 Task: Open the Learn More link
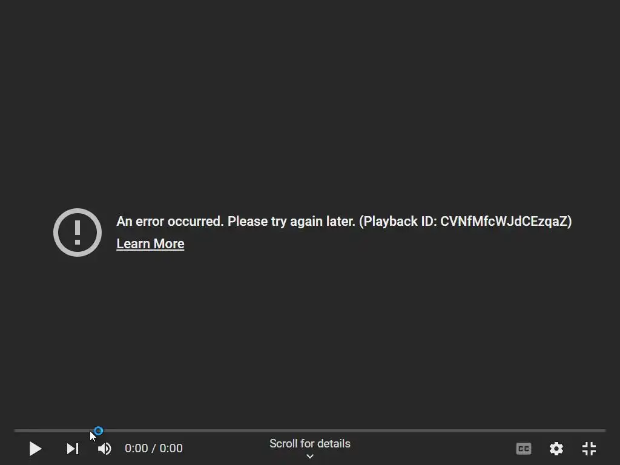tap(150, 244)
